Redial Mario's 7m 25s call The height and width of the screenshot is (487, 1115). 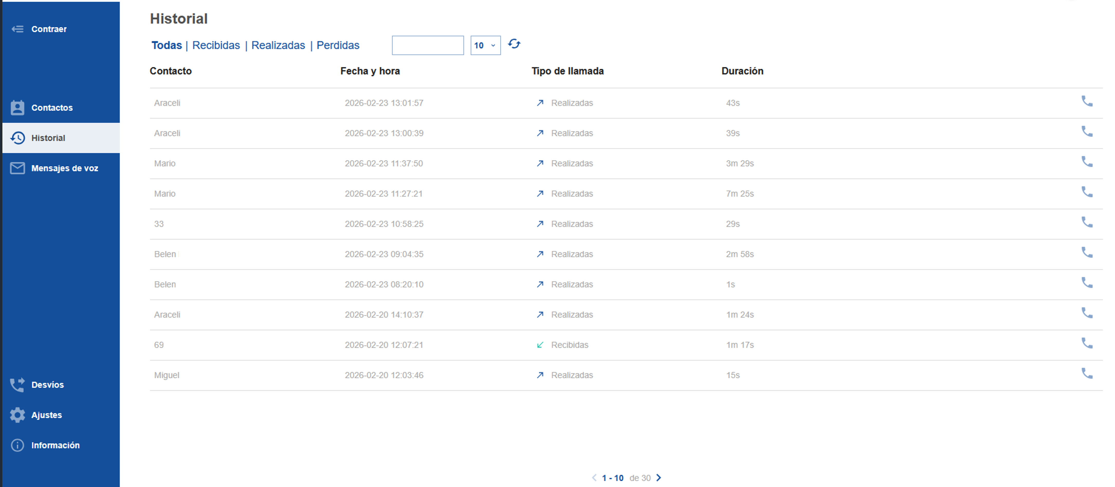[x=1086, y=192]
